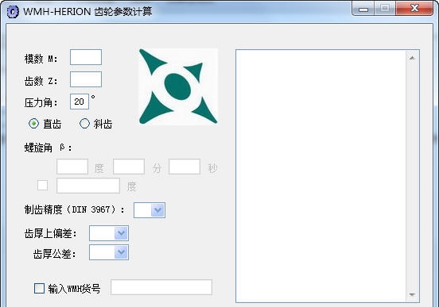Enable the 输入WMH货号 checkbox
Image resolution: width=439 pixels, height=307 pixels.
click(x=39, y=288)
